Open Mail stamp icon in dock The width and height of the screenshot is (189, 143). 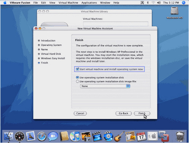(30, 136)
